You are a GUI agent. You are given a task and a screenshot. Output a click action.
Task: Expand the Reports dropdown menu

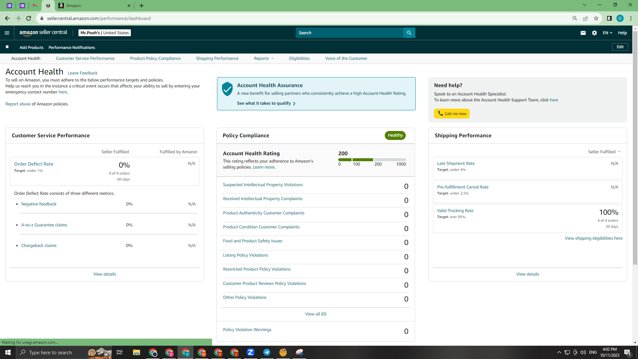264,58
